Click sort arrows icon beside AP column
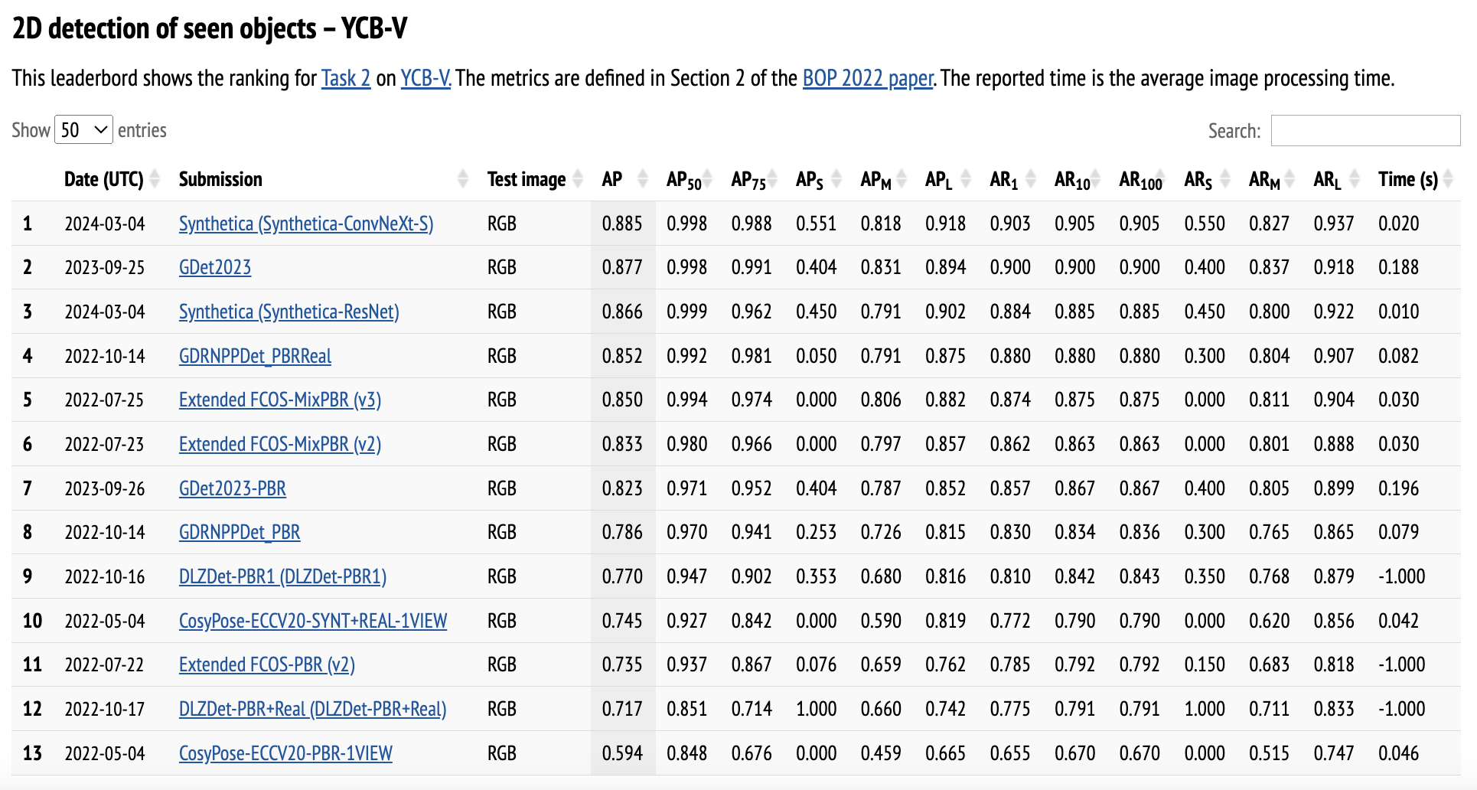The image size is (1477, 790). click(x=643, y=179)
